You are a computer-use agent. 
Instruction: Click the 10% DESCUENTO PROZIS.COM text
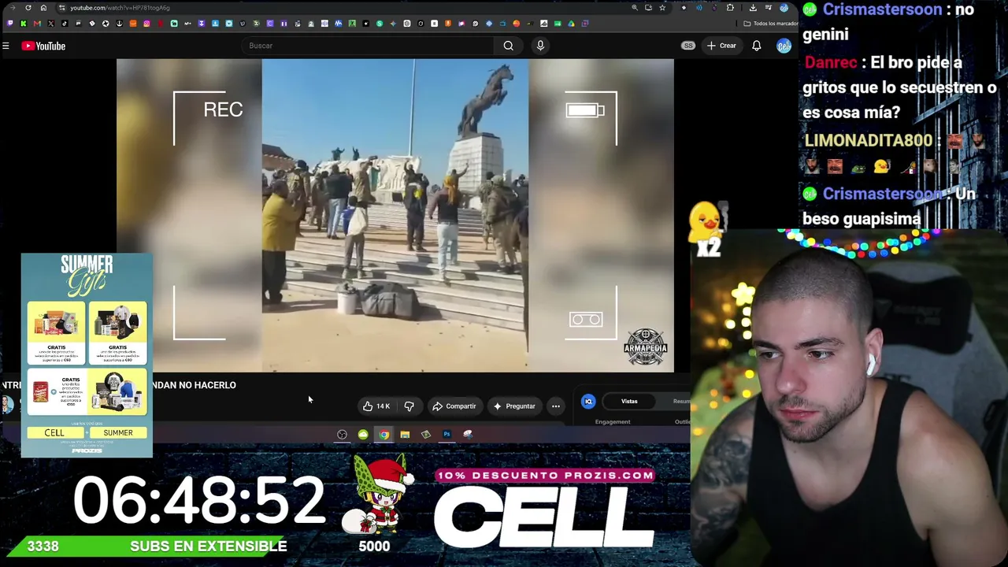(x=545, y=476)
